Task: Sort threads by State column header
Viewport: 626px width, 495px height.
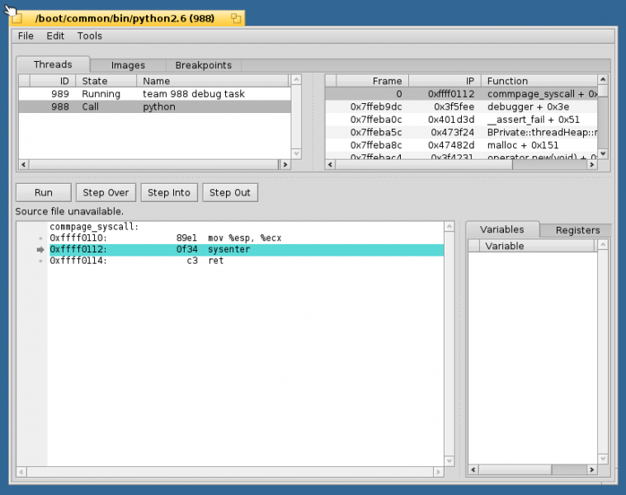Action: coord(106,81)
